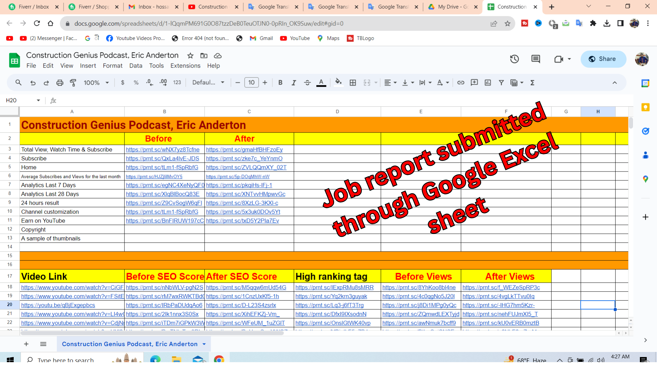View document cloud save status
This screenshot has width=657, height=369.
(218, 56)
